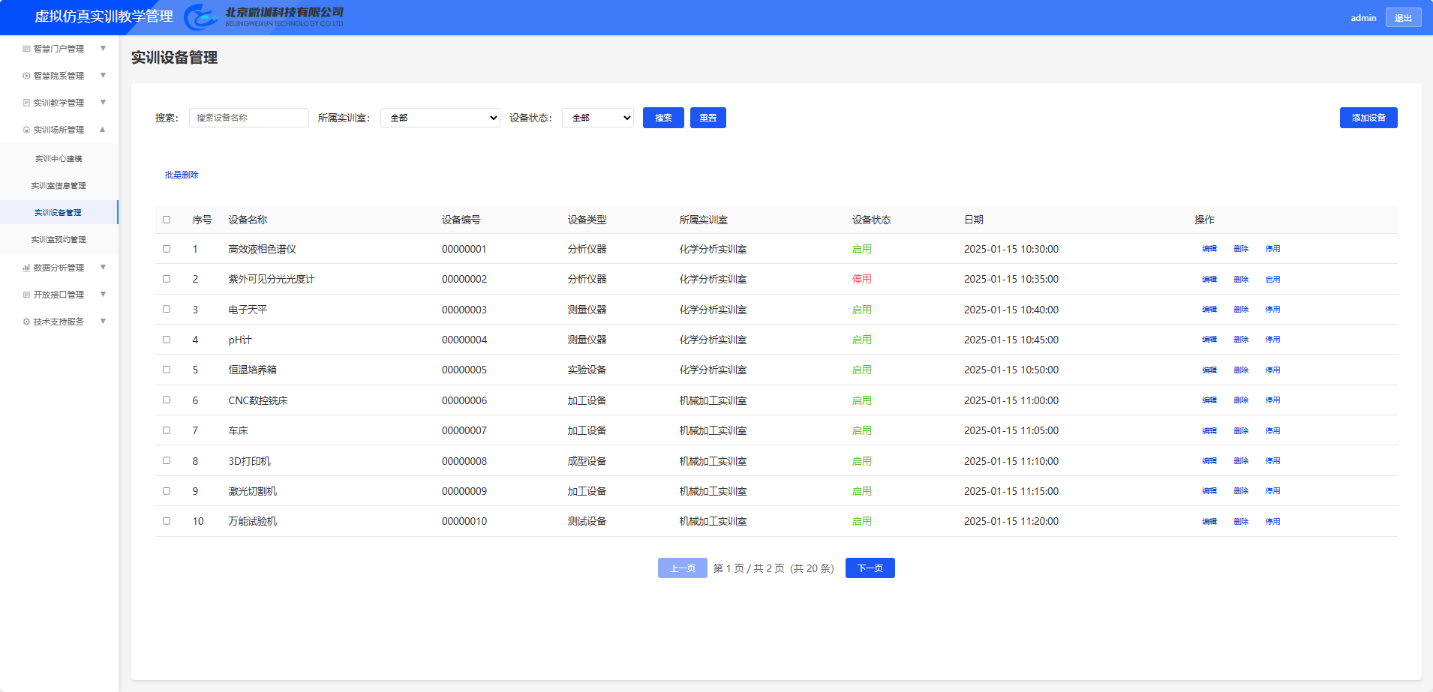This screenshot has height=692, width=1433.
Task: Open 实训室预约管理 sidebar item
Action: [x=59, y=240]
